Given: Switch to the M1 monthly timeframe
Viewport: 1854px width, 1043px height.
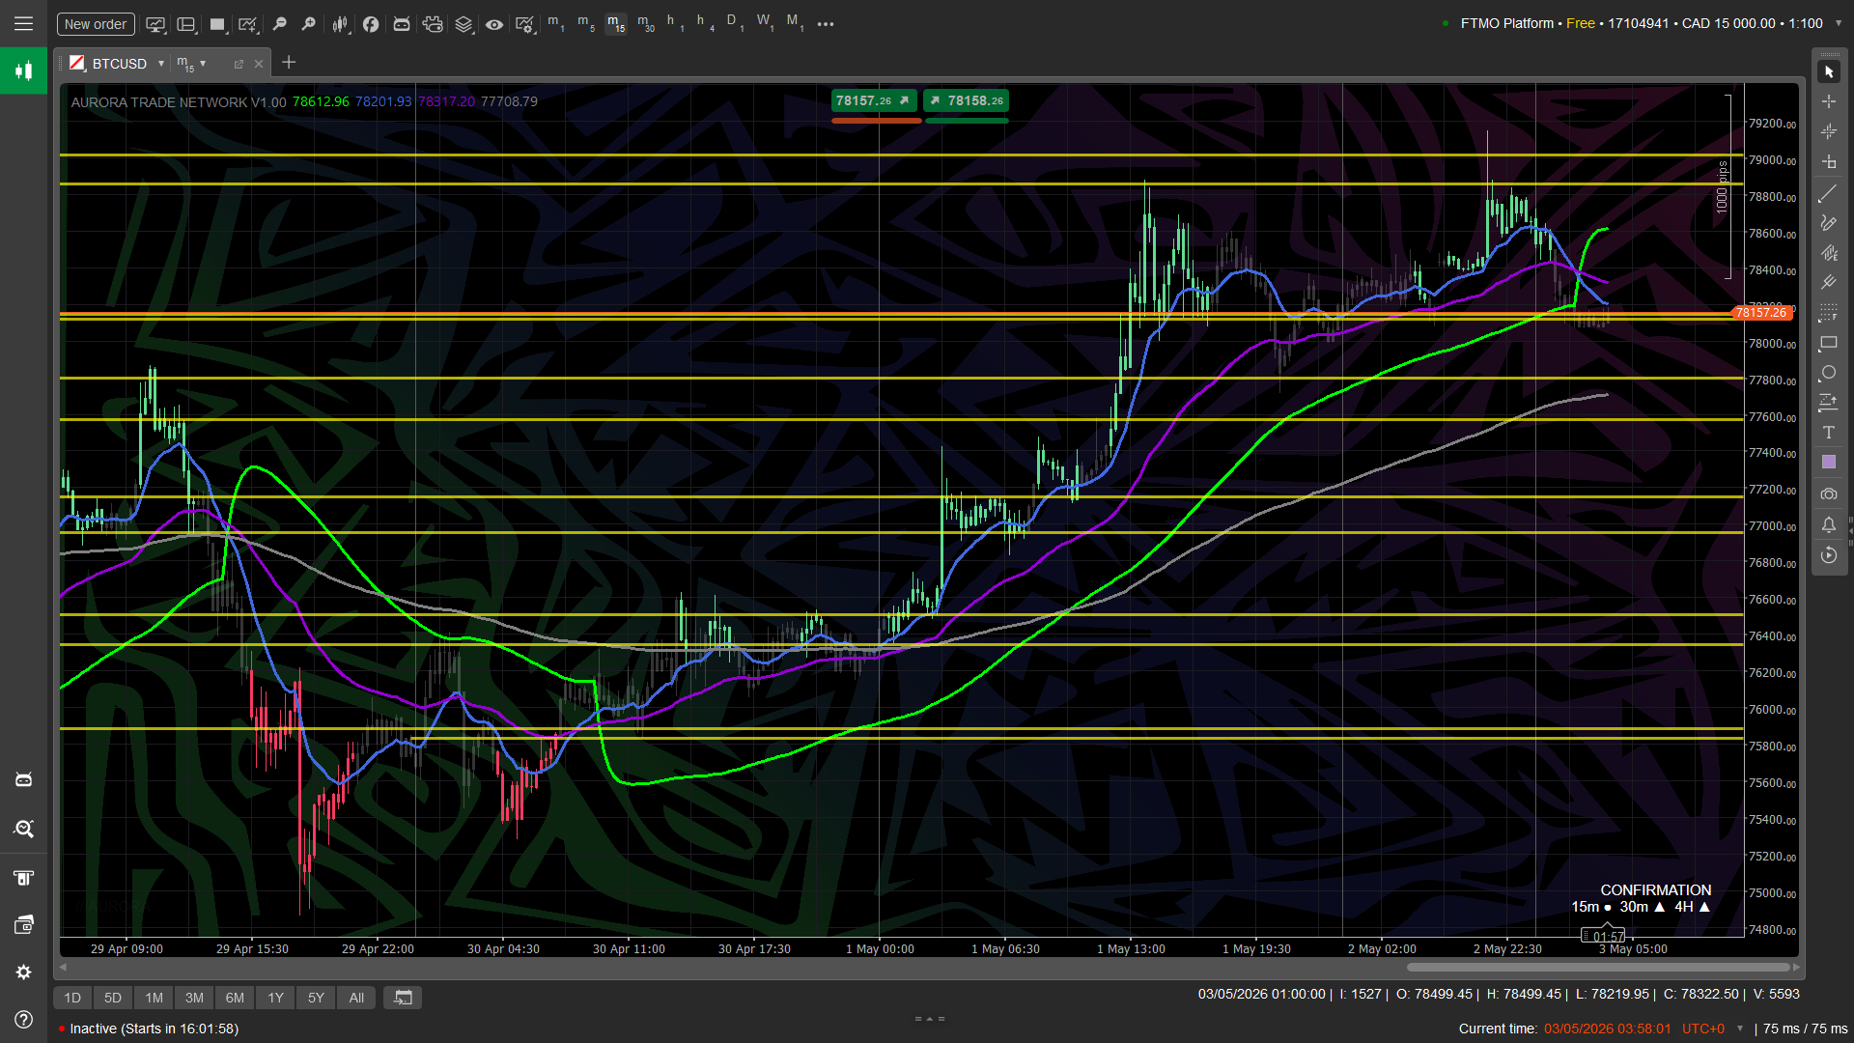Looking at the screenshot, I should pyautogui.click(x=795, y=23).
